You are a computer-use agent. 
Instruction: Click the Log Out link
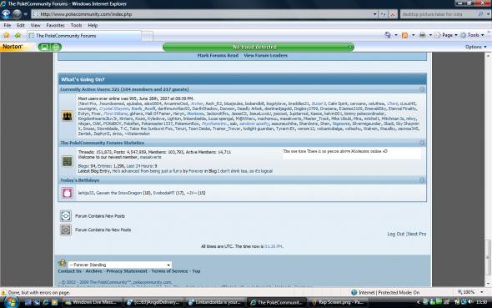pos(395,234)
